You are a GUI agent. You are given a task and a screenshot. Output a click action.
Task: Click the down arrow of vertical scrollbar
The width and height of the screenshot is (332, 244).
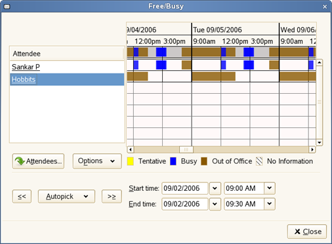319,143
